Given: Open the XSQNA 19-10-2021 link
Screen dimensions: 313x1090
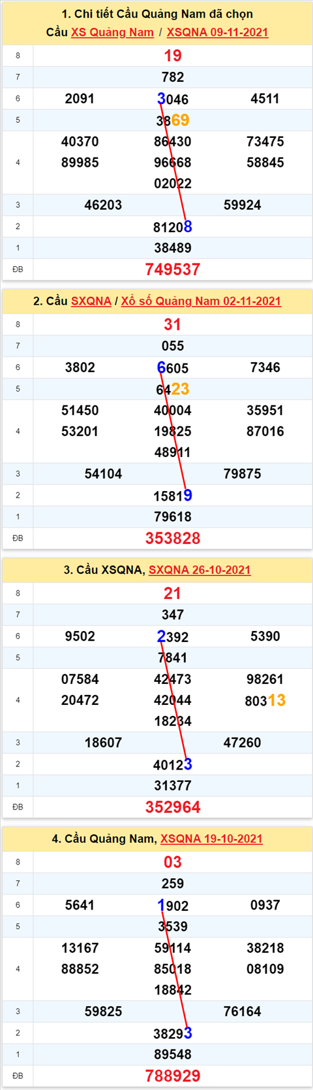Looking at the screenshot, I should click(211, 838).
